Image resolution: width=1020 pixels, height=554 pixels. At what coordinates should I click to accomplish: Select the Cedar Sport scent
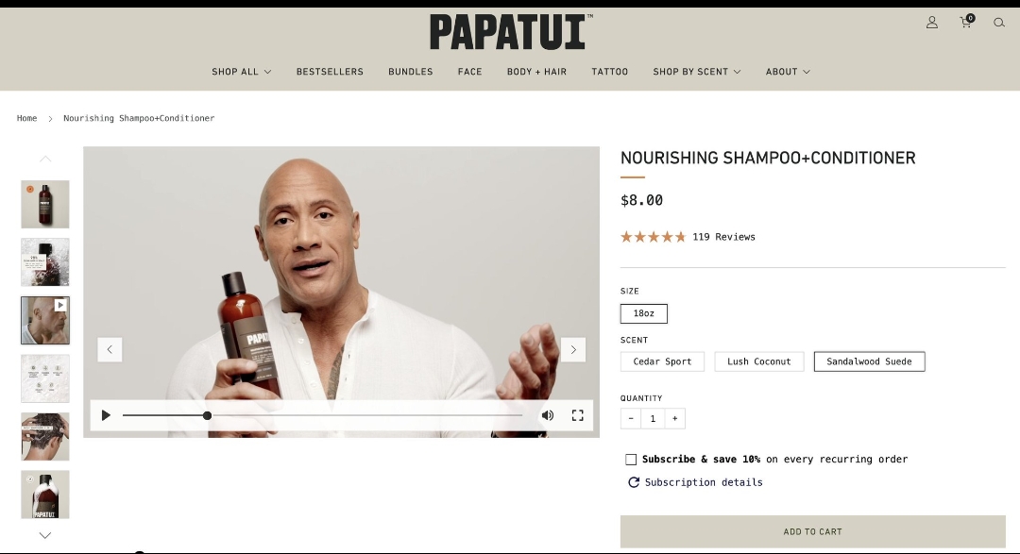tap(662, 361)
